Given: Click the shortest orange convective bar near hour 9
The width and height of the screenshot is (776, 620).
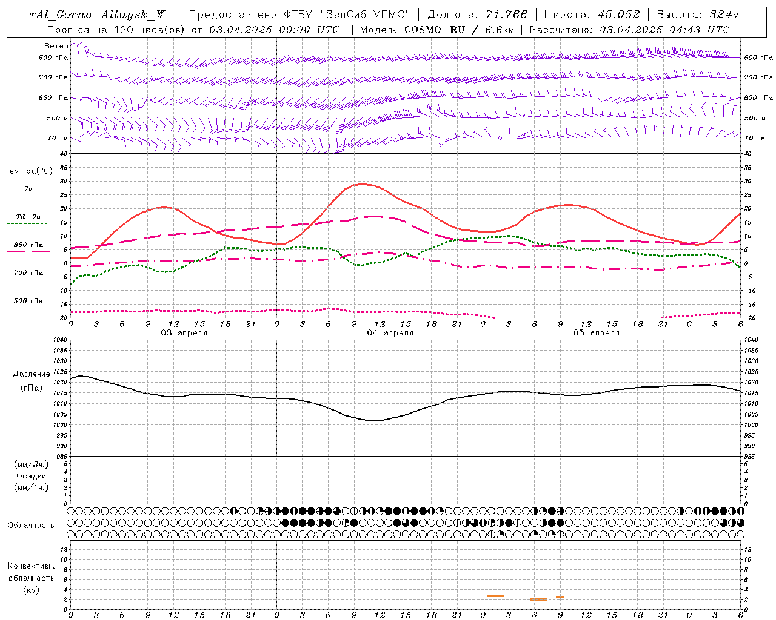Looking at the screenshot, I should pos(560,597).
